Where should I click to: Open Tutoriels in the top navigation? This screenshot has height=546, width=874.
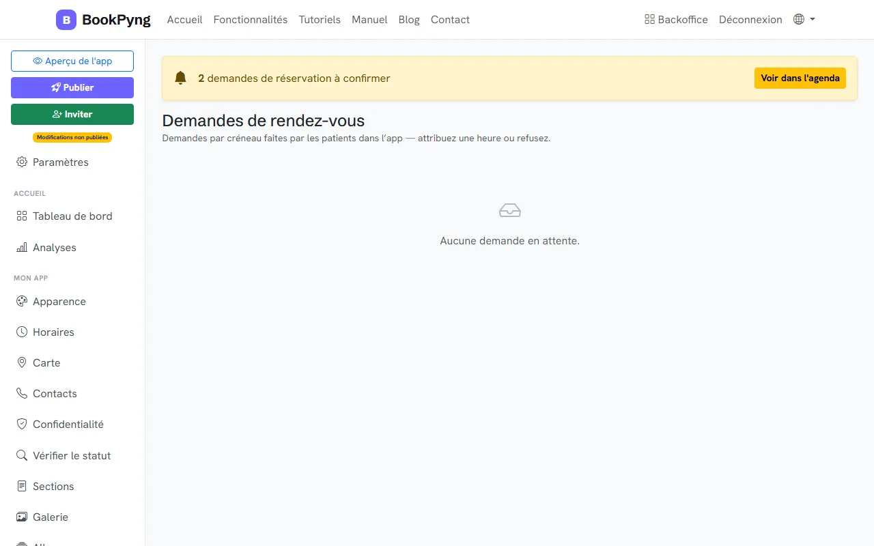pos(320,20)
